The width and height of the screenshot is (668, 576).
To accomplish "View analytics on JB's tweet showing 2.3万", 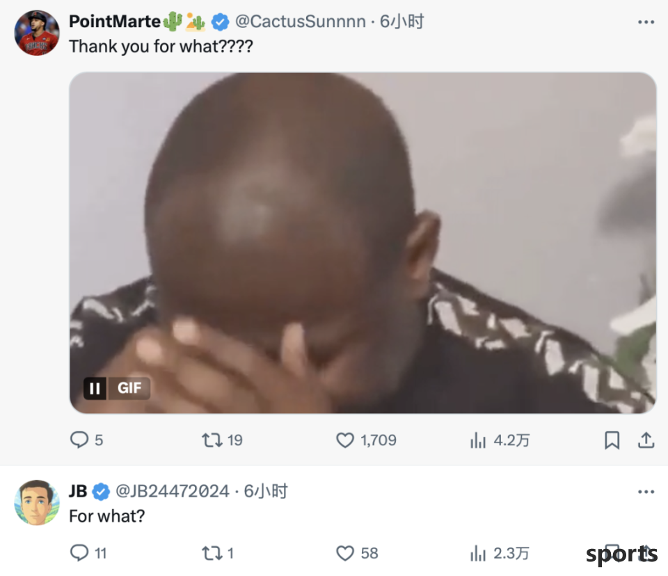I will [x=477, y=554].
